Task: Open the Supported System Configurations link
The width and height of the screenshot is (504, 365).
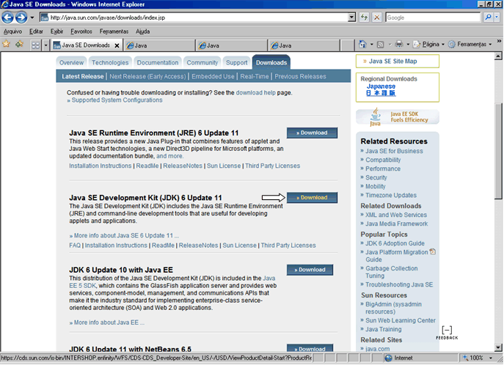Action: (117, 100)
